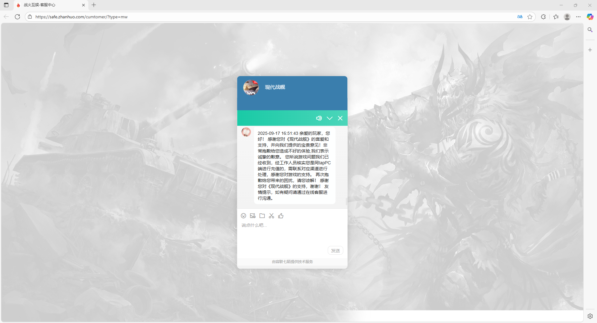
Task: Click the customer service reply message bubble
Action: [294, 166]
